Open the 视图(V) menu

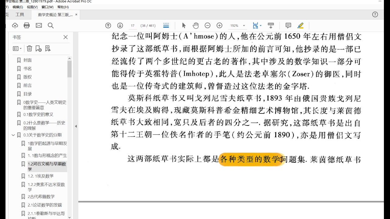(x=32, y=7)
